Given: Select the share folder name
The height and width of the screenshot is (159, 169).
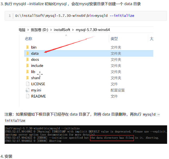Looking at the screenshot, I should (x=36, y=78).
